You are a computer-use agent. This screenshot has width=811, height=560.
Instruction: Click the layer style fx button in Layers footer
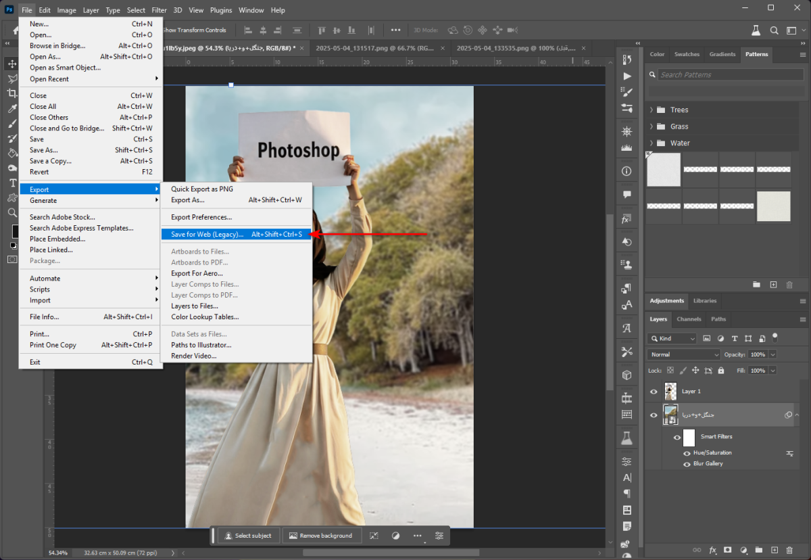pyautogui.click(x=712, y=551)
